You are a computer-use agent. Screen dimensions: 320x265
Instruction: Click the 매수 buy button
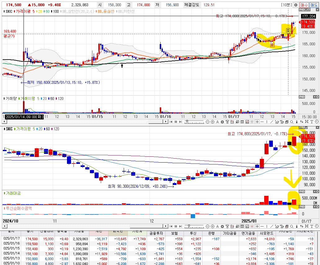(x=304, y=5)
